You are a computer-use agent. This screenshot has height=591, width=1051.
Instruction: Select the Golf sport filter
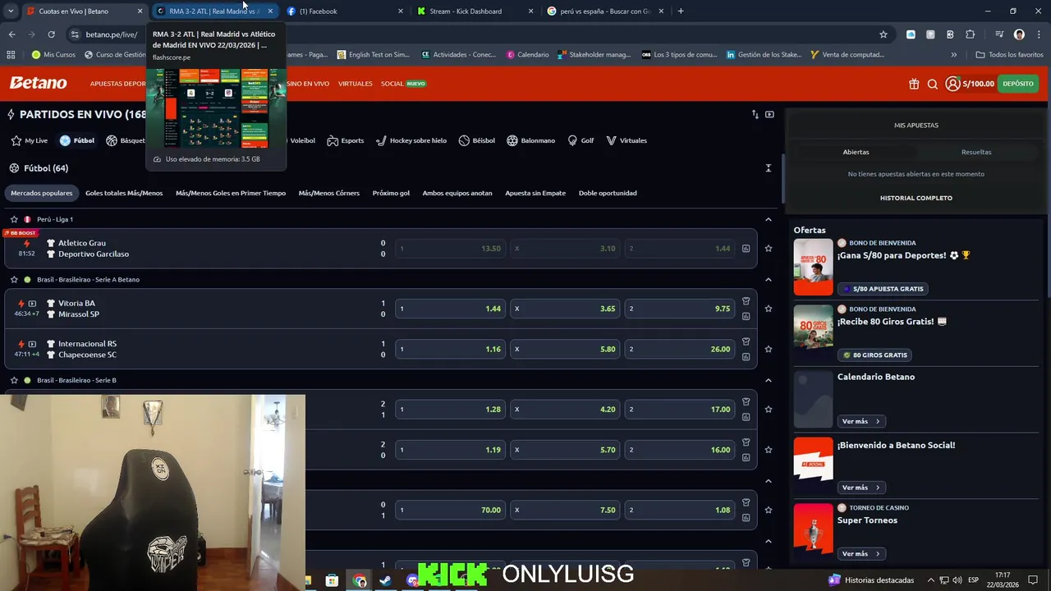581,140
